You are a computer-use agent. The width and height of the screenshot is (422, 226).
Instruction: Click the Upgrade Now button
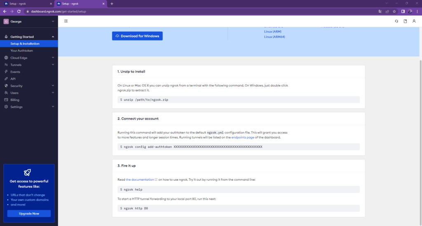[x=29, y=214]
